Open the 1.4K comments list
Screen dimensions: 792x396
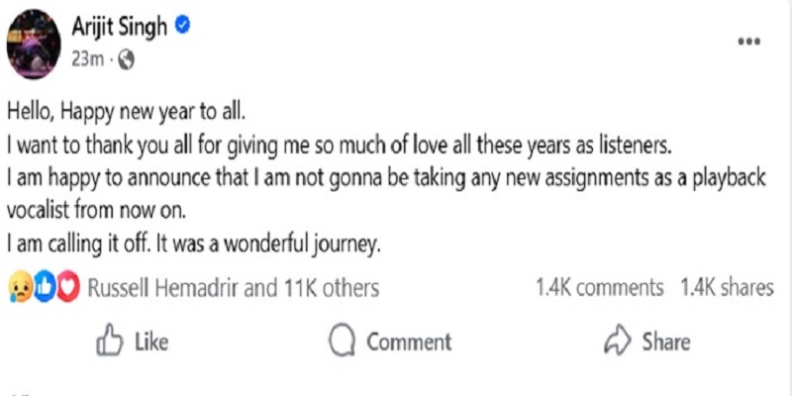coord(599,288)
